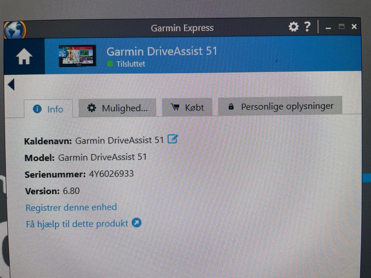Viewport: 371px width, 278px height.
Task: Click the globe Garmin Express logo
Action: [x=15, y=30]
